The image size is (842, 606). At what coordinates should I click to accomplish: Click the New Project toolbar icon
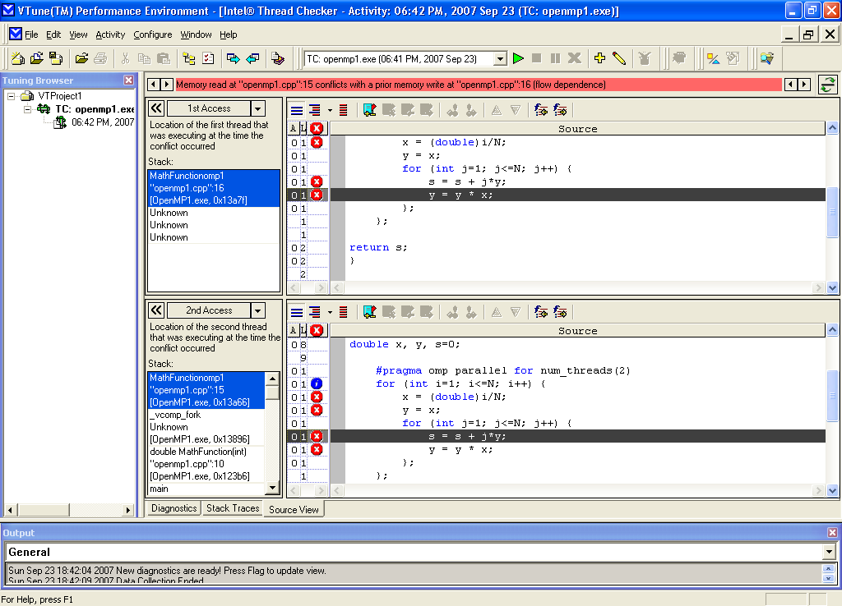(x=18, y=58)
